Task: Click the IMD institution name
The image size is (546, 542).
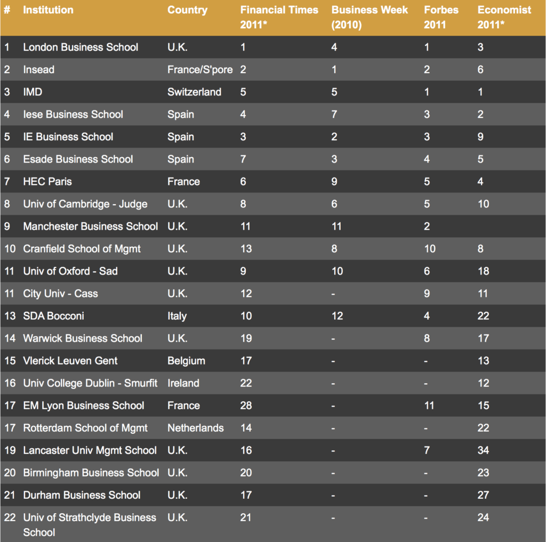Action: (x=33, y=92)
